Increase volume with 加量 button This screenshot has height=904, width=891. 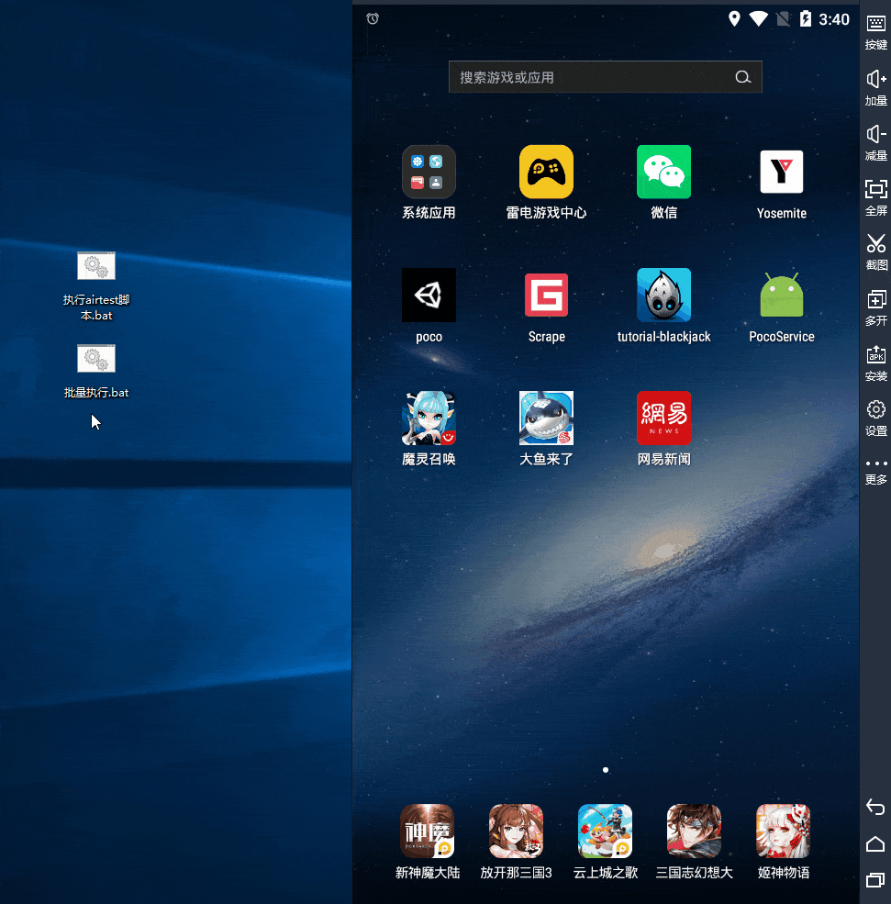876,87
